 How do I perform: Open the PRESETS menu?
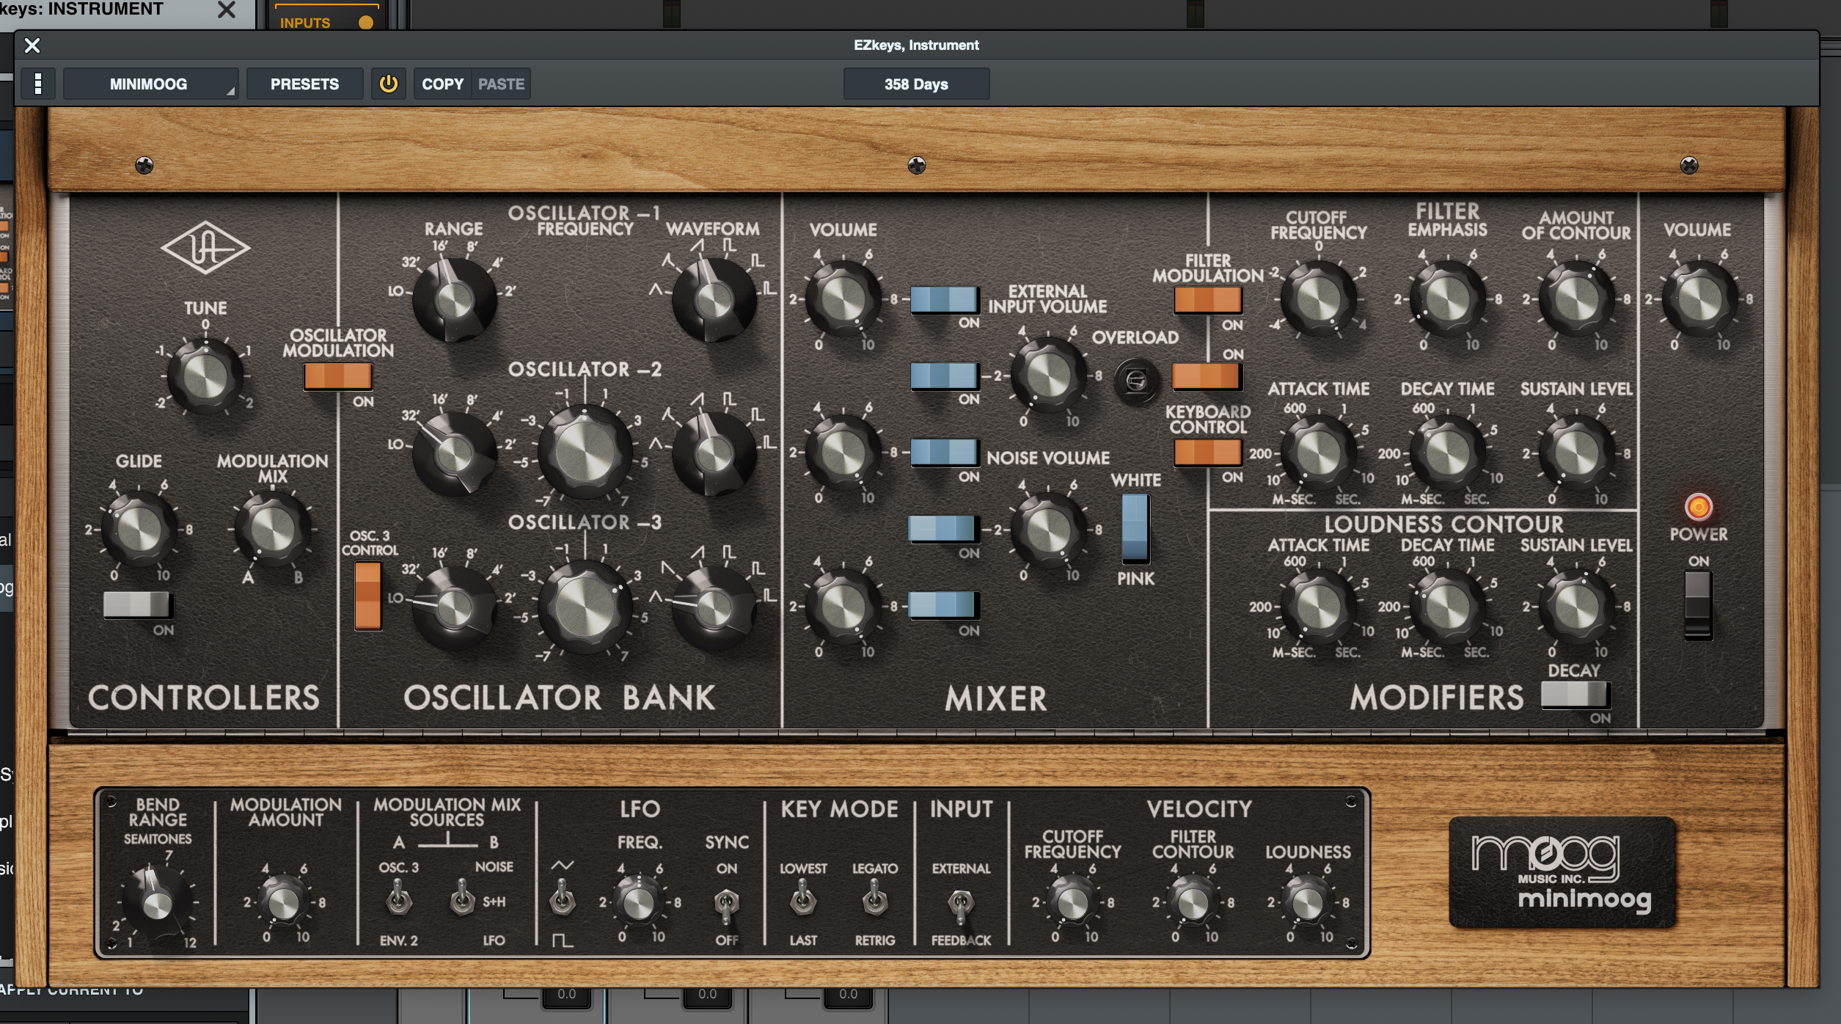tap(304, 84)
